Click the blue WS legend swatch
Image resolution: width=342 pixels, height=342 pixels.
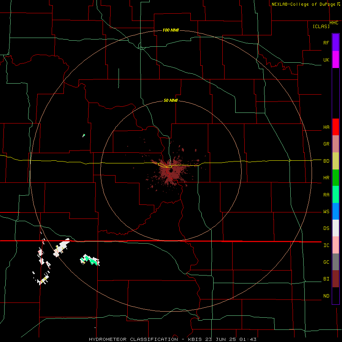click(336, 211)
